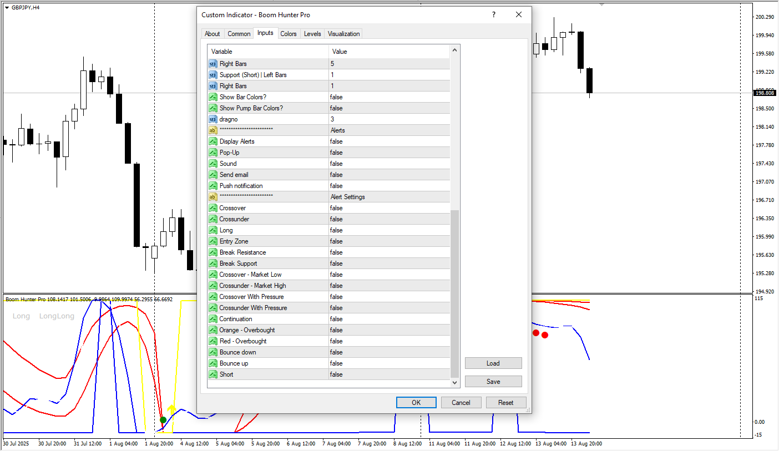Click the boolean icon beside Display Alerts
The width and height of the screenshot is (779, 451).
213,141
